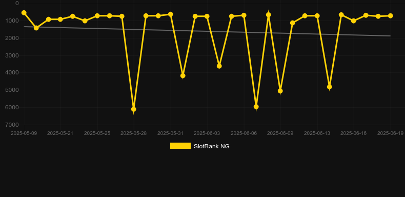Select the dip point near 5950 after 2025-06-06
Viewport: 405px width, 197px height.
pos(256,107)
